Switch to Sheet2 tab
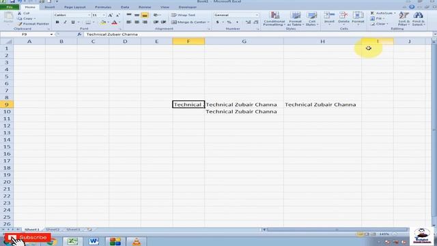The height and width of the screenshot is (246, 437). click(x=53, y=230)
